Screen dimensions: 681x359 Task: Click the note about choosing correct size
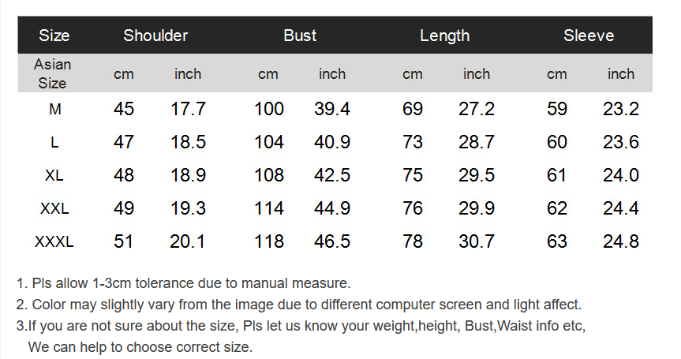(301, 336)
